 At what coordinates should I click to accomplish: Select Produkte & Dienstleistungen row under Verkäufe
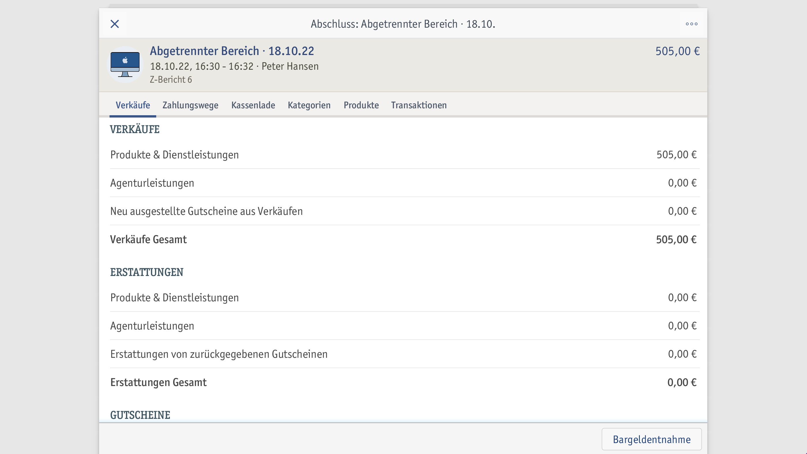click(405, 155)
